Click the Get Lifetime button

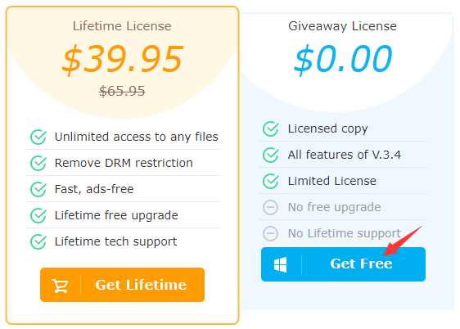point(122,285)
